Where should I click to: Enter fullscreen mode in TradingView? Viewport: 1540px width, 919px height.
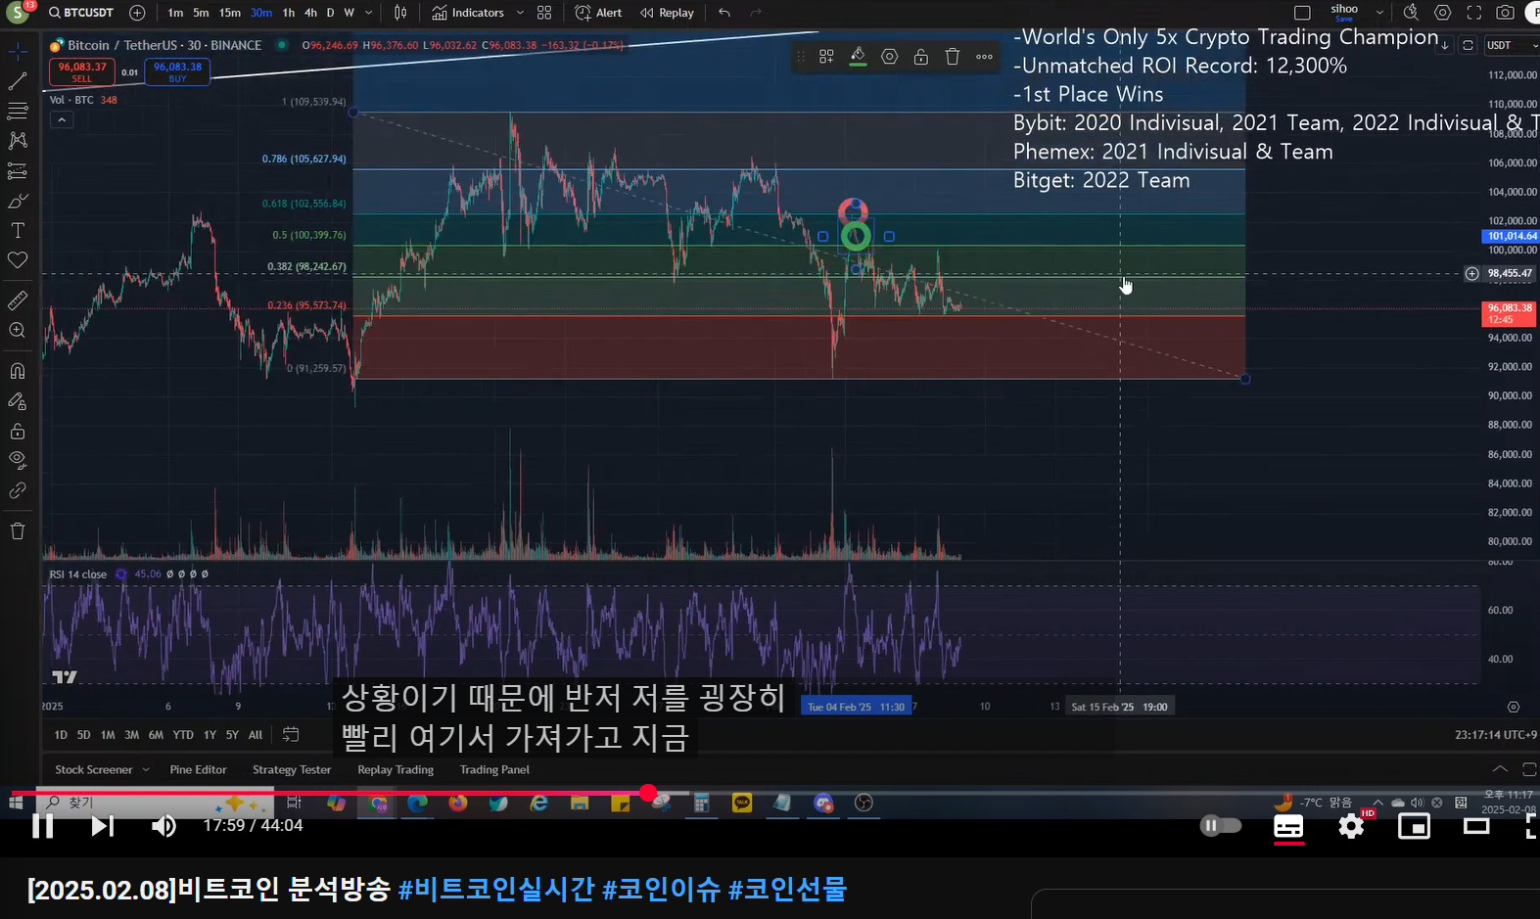click(x=1473, y=13)
